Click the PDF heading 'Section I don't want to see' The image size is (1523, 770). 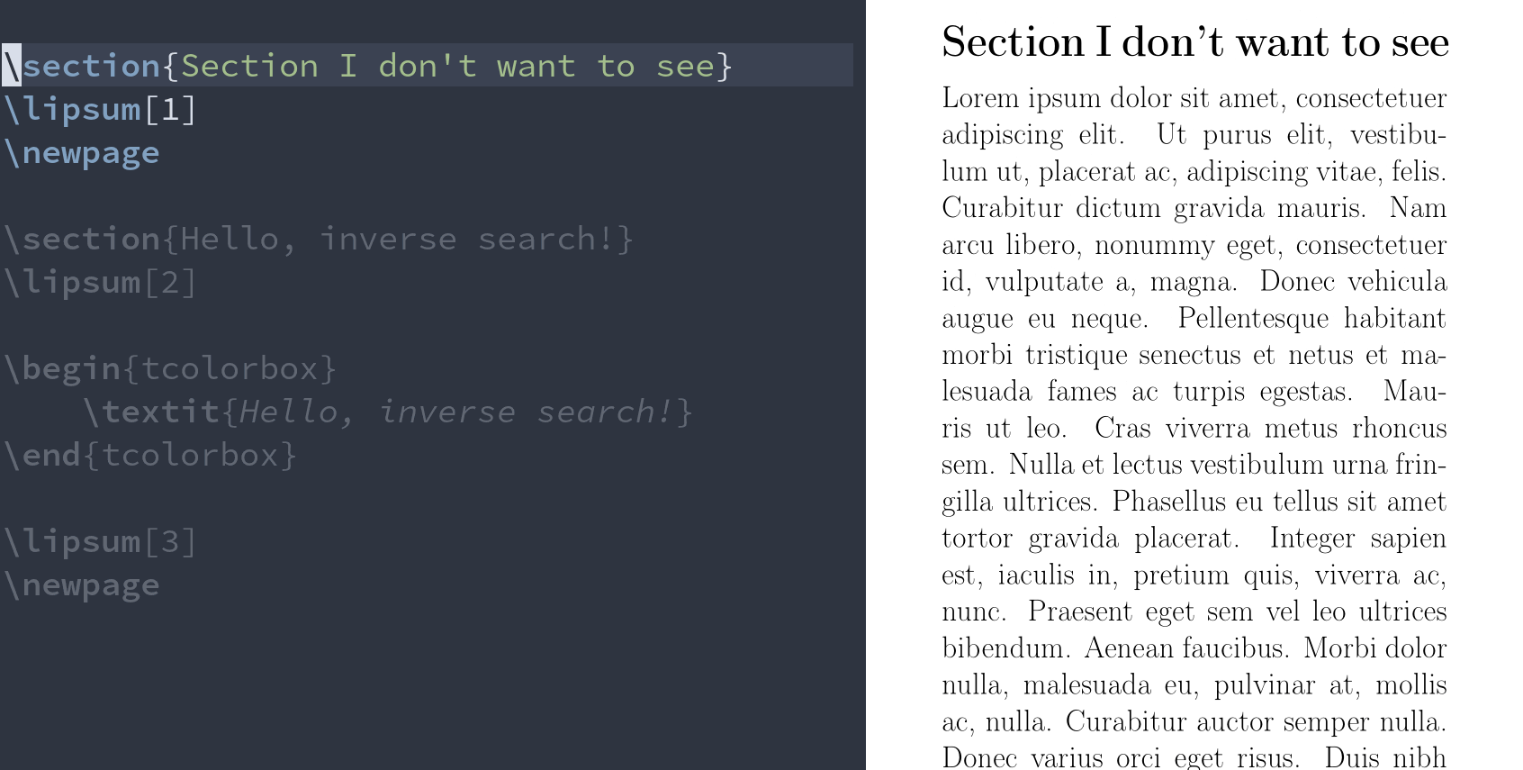(1195, 43)
